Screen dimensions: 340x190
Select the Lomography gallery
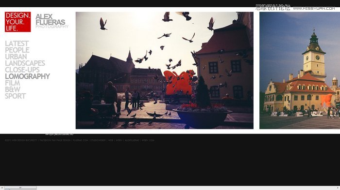(27, 76)
